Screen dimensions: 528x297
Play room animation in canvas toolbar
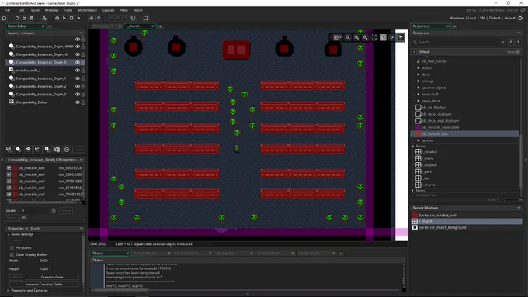click(391, 37)
